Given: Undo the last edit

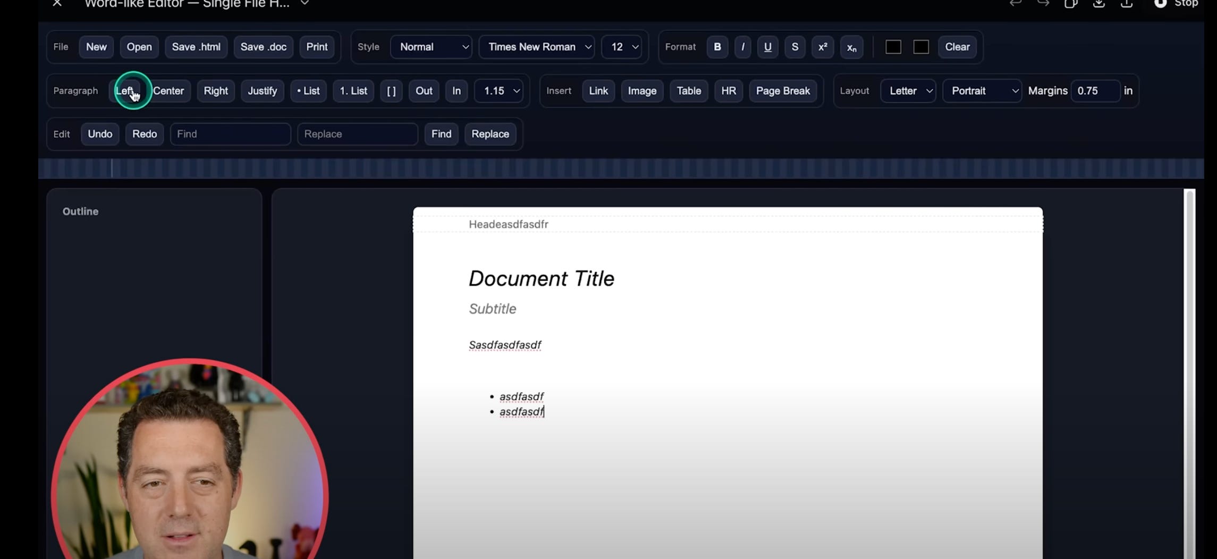Looking at the screenshot, I should tap(100, 134).
